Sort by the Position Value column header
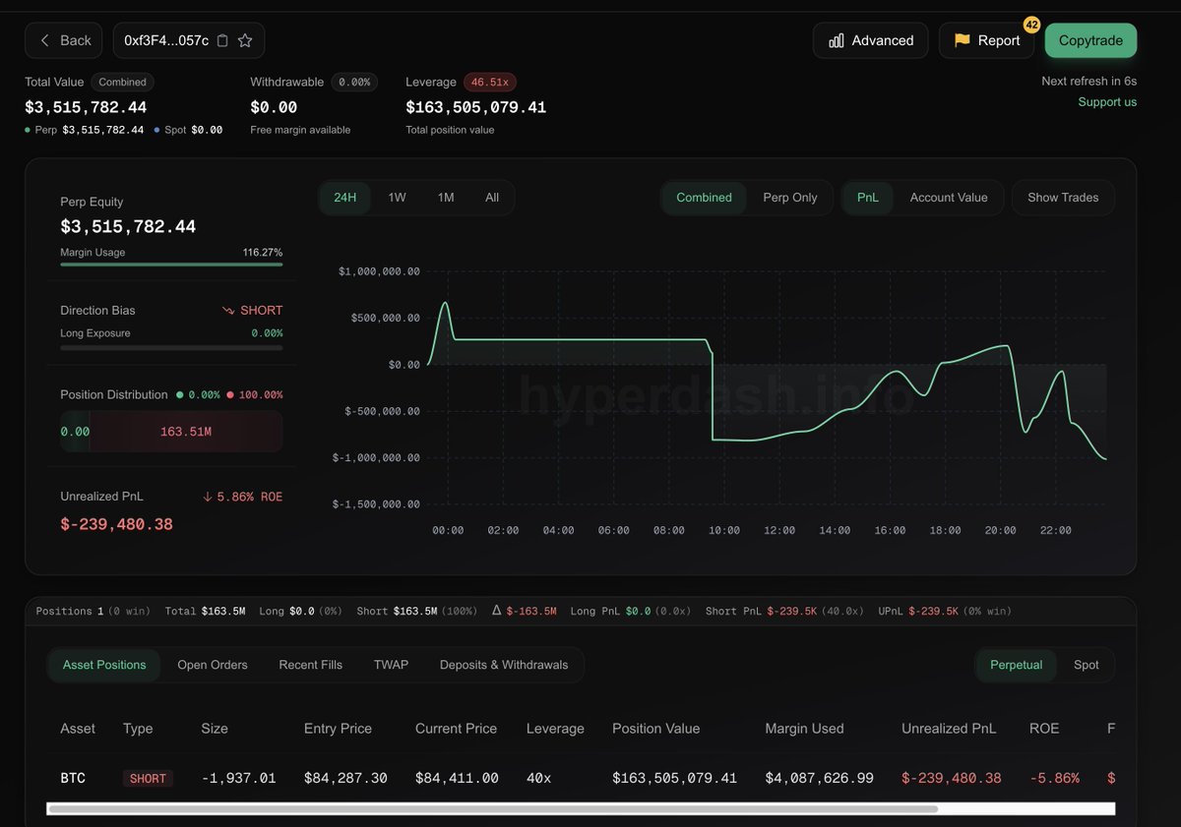 655,729
